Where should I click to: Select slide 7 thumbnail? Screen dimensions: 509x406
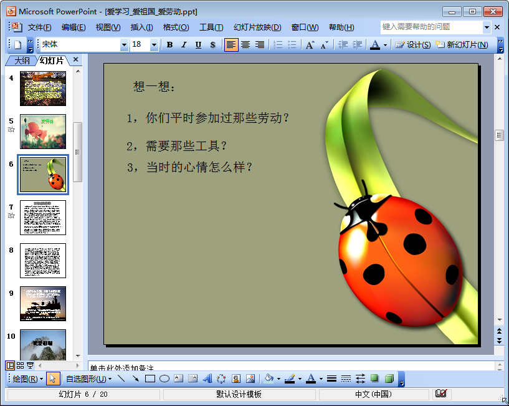tap(43, 218)
